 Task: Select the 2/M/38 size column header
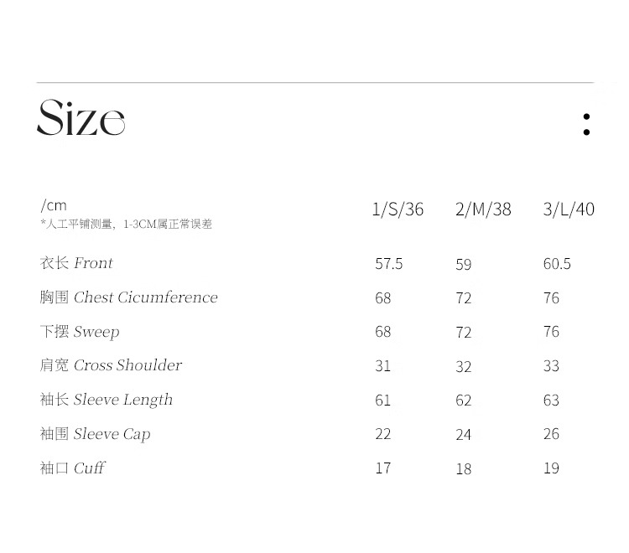pos(483,209)
